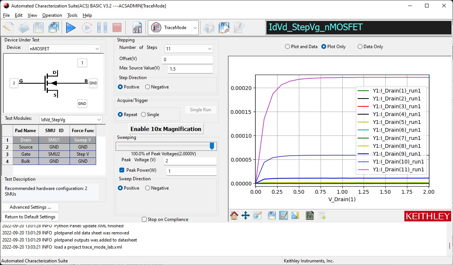Click the Save All double-floppy icon
Image resolution: width=453 pixels, height=265 pixels.
[54, 28]
